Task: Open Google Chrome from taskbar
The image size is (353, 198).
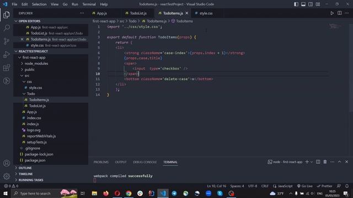Action: click(x=129, y=193)
